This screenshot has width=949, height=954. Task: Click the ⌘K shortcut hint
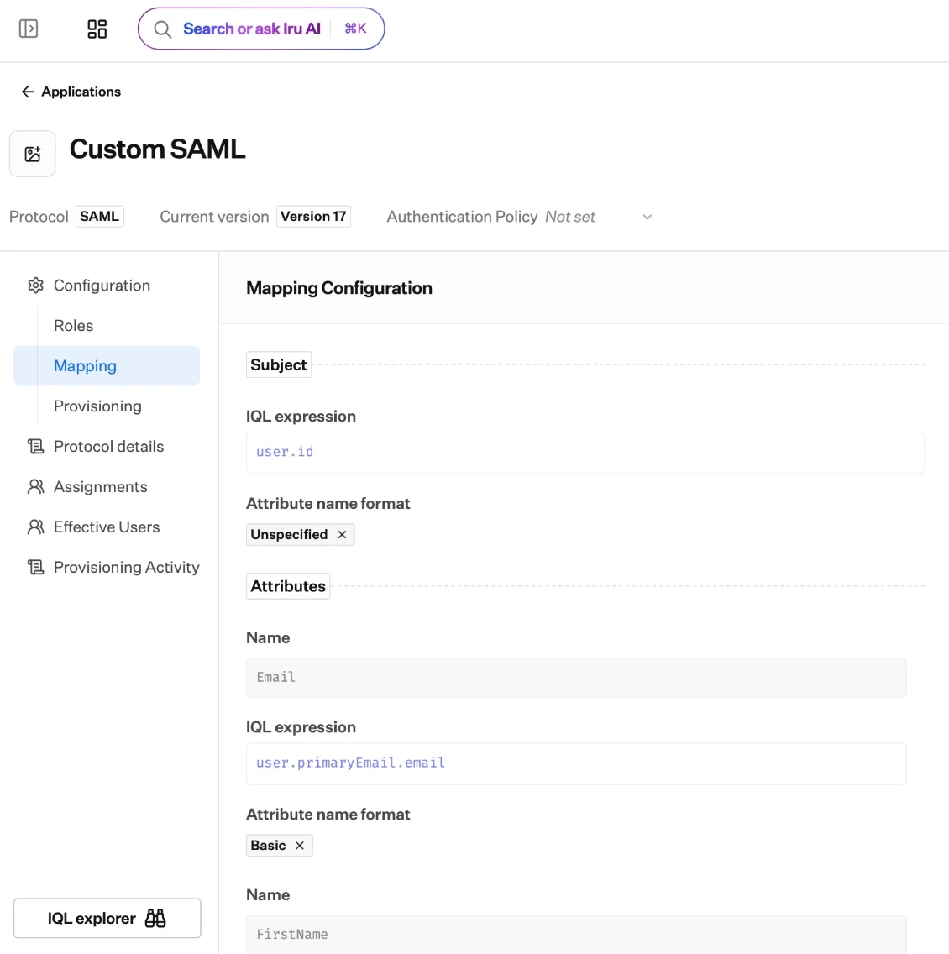(355, 29)
